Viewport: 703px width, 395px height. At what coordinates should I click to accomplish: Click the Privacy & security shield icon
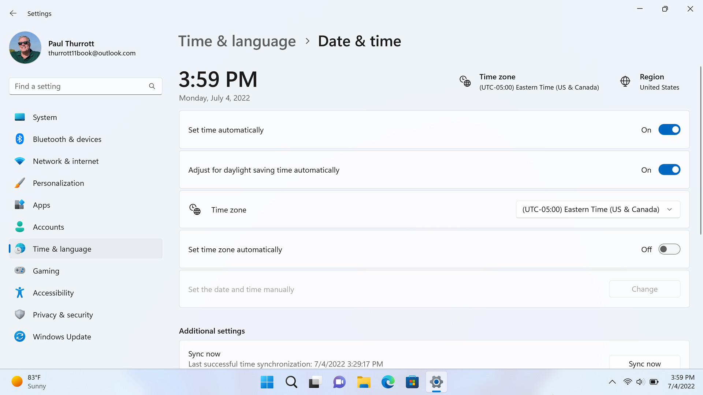click(20, 315)
